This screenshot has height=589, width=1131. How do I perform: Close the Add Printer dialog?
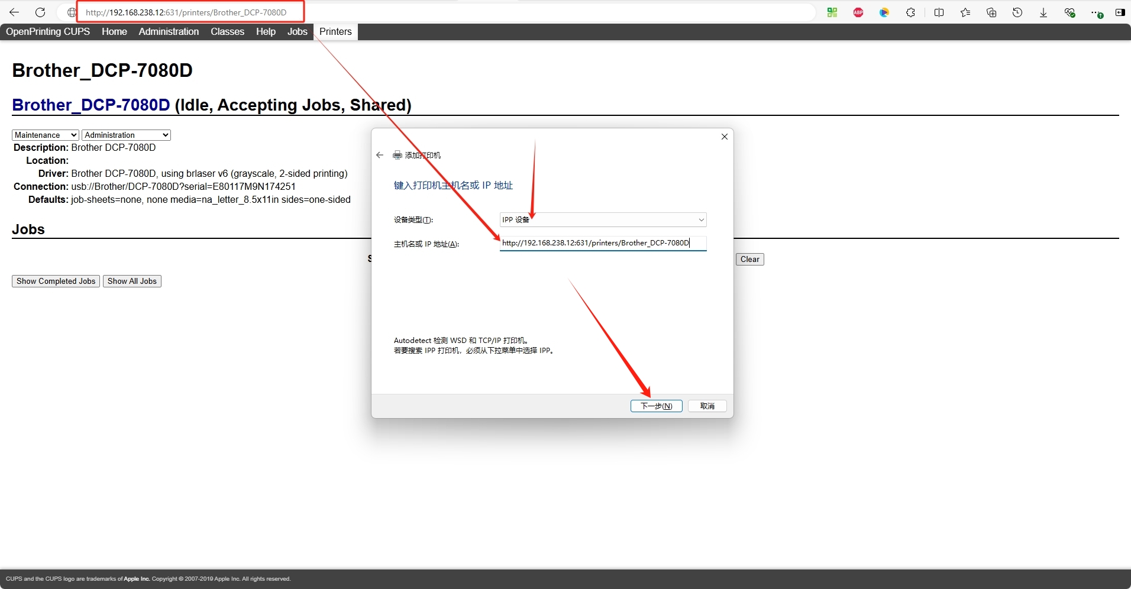(725, 137)
